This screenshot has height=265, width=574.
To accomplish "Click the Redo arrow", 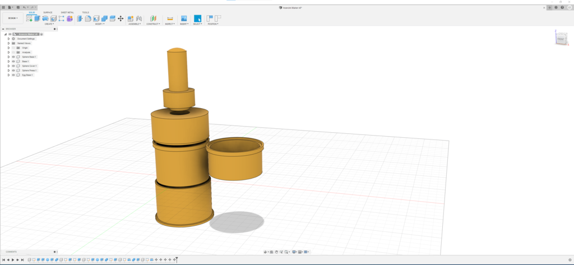I will coord(32,7).
